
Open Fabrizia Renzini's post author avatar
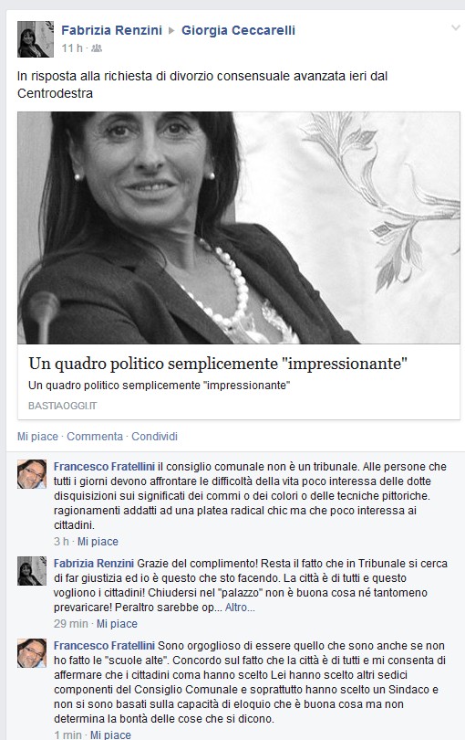pyautogui.click(x=36, y=39)
